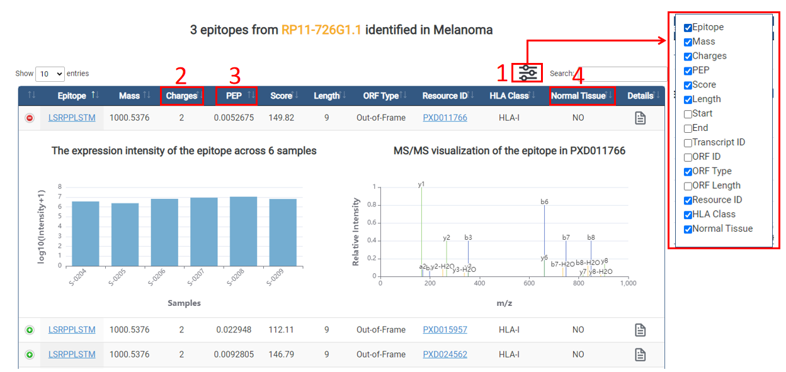Open LSRPPLSTM epitope link in first row
The image size is (786, 372).
[72, 118]
